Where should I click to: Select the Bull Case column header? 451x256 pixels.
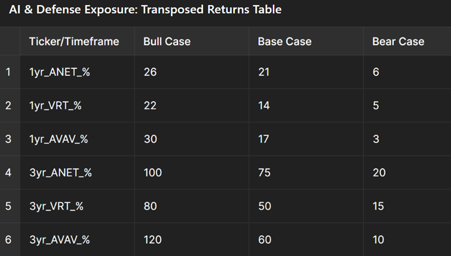click(167, 42)
